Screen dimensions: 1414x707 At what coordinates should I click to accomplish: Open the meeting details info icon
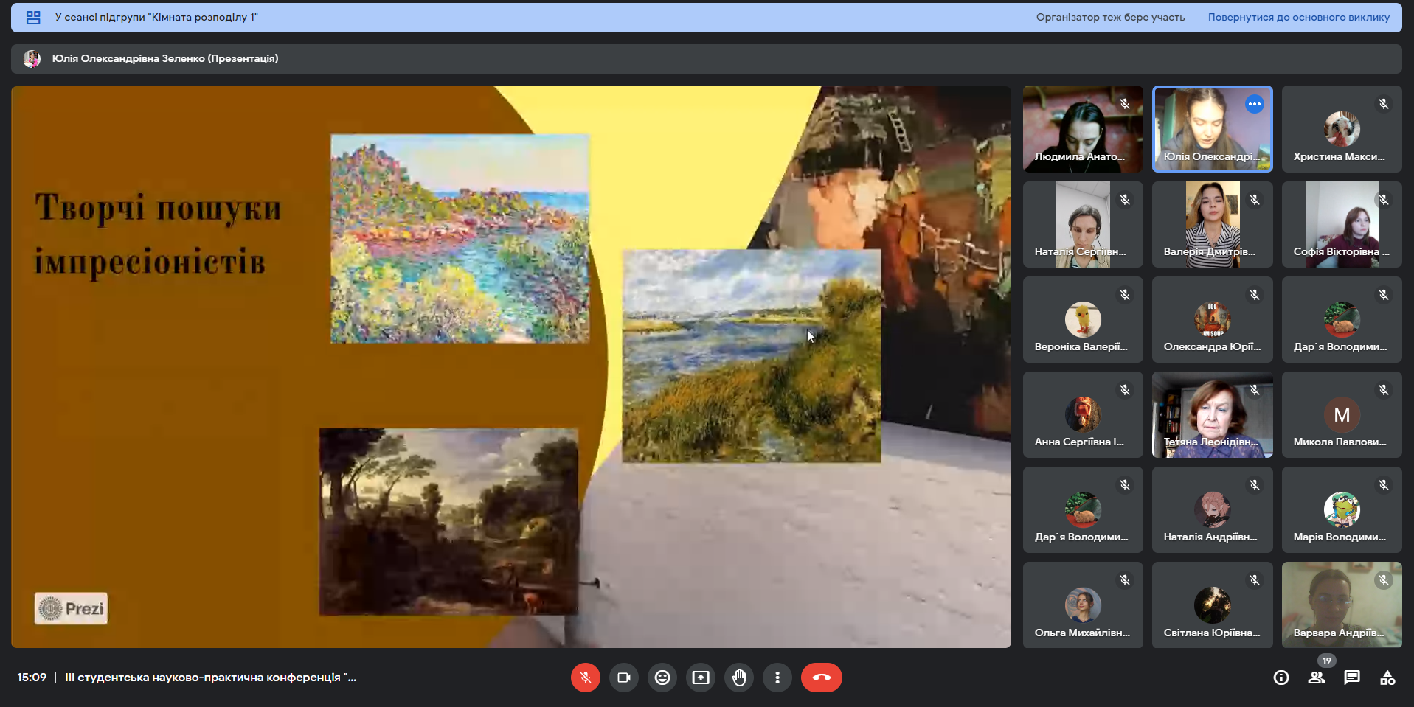1281,678
